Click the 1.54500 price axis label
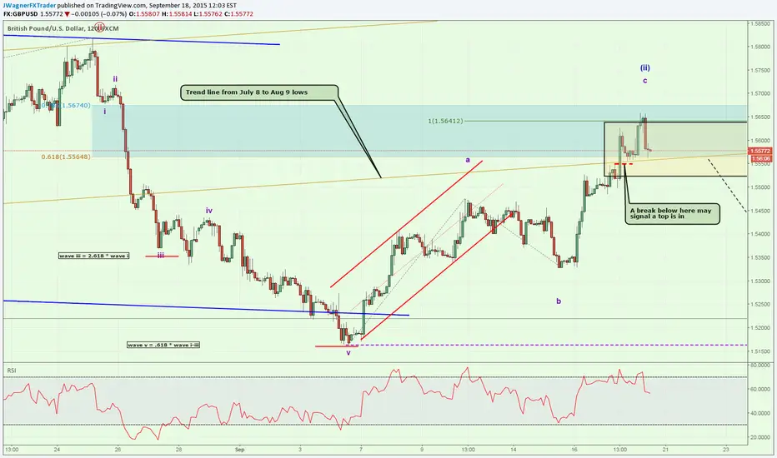777x458 pixels. pos(760,211)
